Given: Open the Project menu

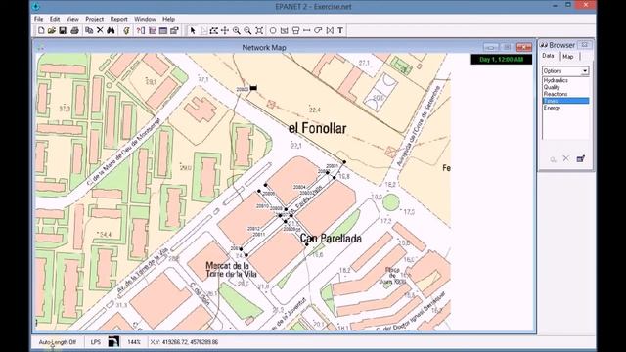Looking at the screenshot, I should point(95,19).
